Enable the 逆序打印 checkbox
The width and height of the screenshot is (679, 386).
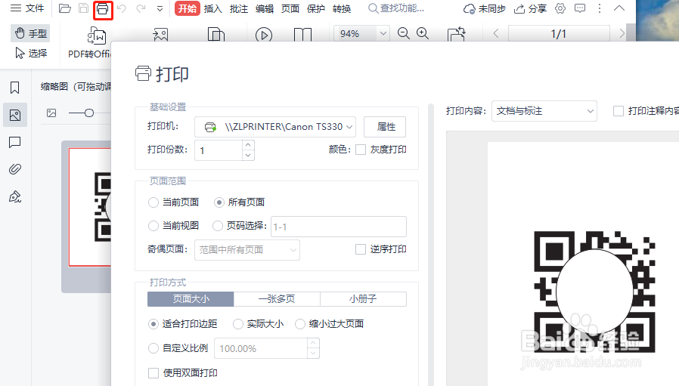coord(361,249)
